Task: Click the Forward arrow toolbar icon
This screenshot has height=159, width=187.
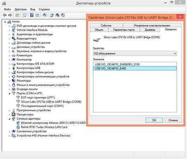Action: [x=10, y=15]
